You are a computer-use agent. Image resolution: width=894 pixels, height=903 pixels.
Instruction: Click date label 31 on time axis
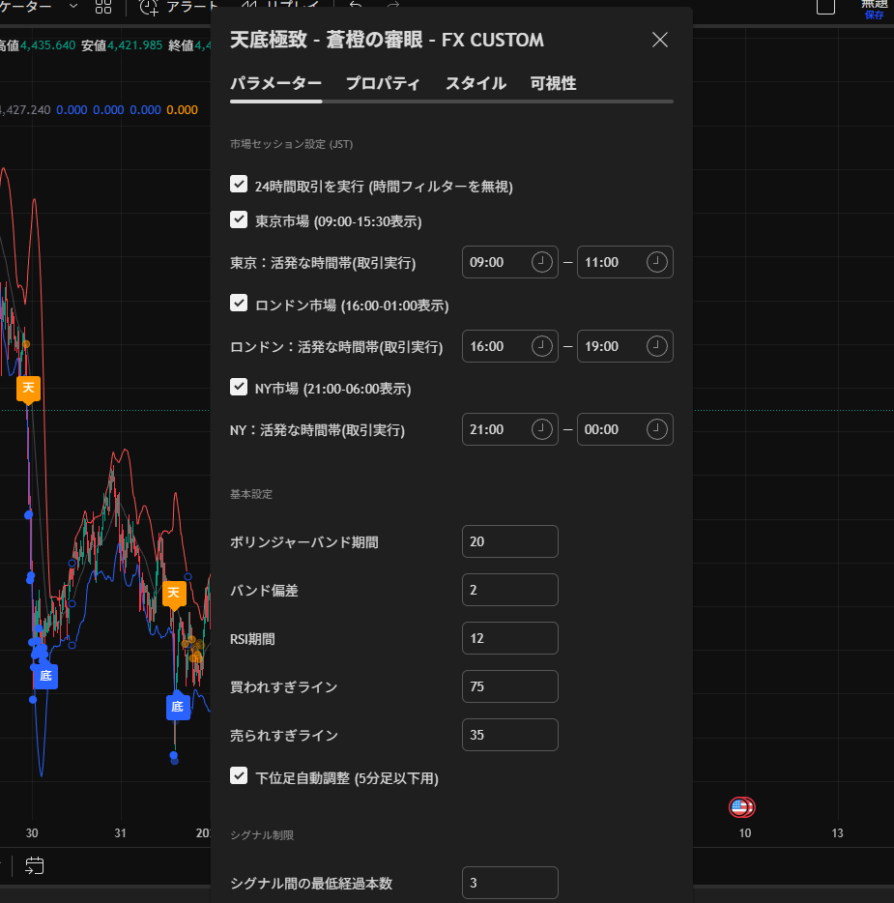point(120,832)
